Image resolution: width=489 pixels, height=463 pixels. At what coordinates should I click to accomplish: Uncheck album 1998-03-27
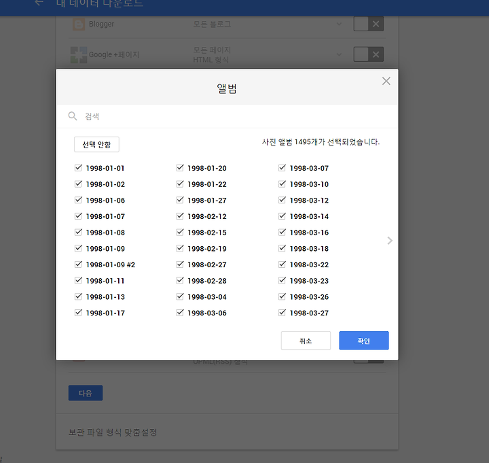(282, 313)
